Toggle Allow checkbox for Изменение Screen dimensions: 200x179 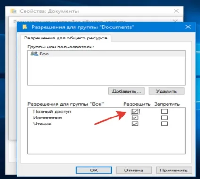(x=135, y=117)
